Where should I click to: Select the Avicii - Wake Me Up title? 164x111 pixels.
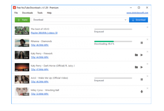49,78
